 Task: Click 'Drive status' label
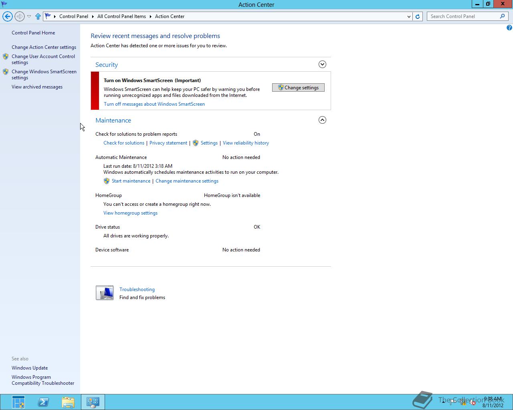click(107, 227)
